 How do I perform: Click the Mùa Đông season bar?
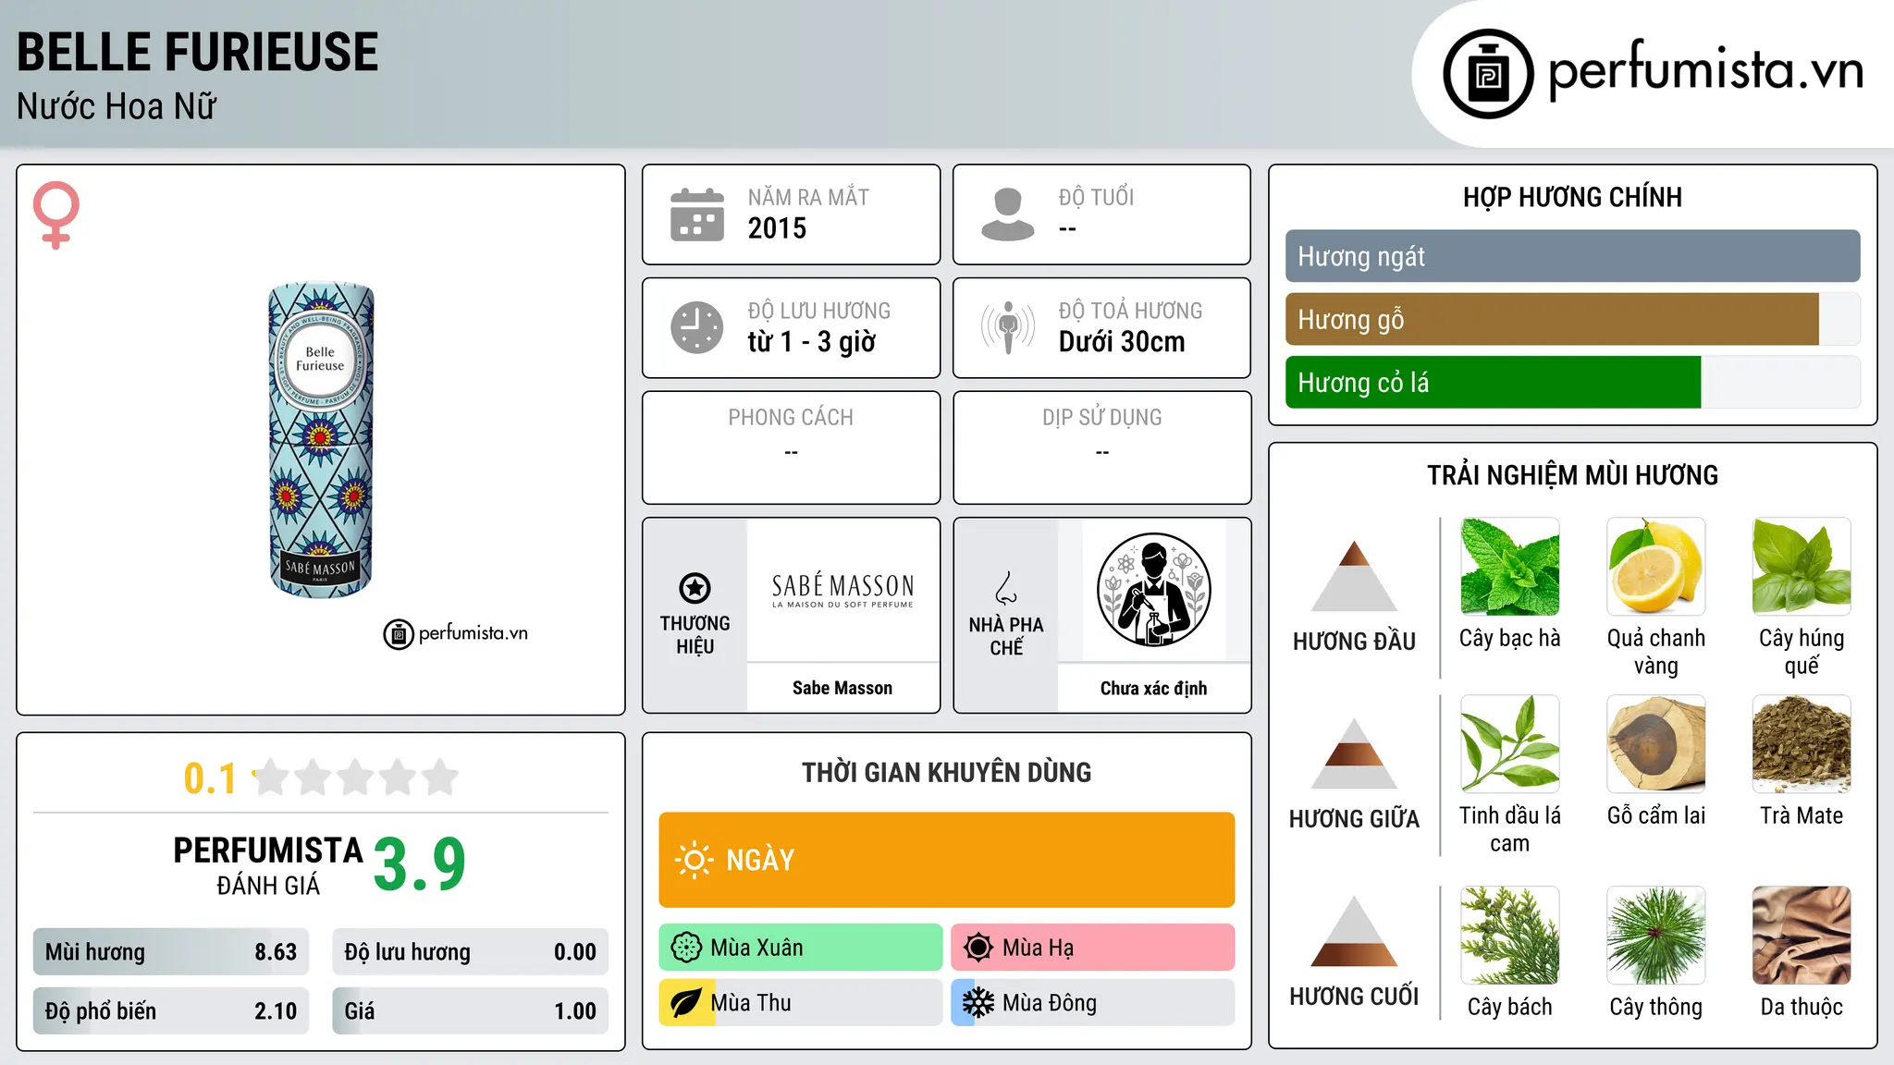(1092, 1003)
